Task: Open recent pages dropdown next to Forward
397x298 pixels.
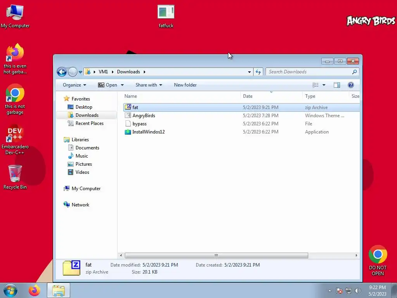Action: pos(80,72)
